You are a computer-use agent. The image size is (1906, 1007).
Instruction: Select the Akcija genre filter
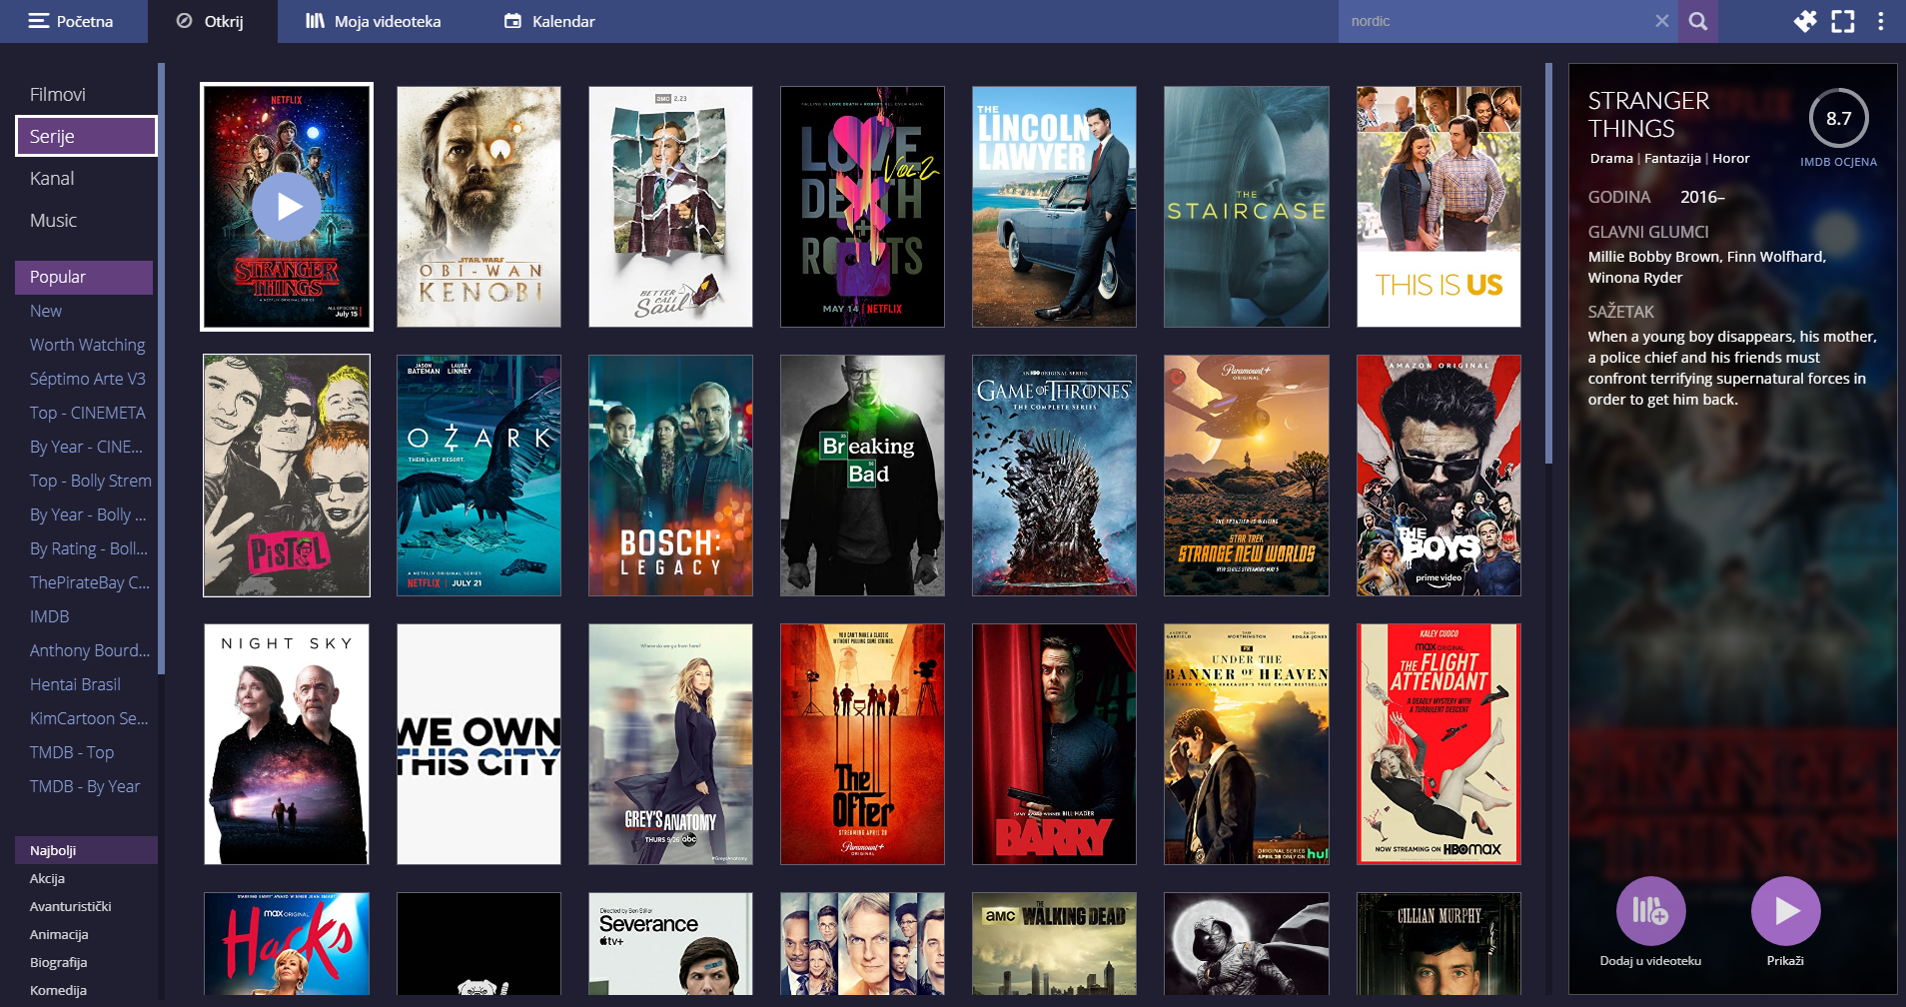pyautogui.click(x=86, y=878)
